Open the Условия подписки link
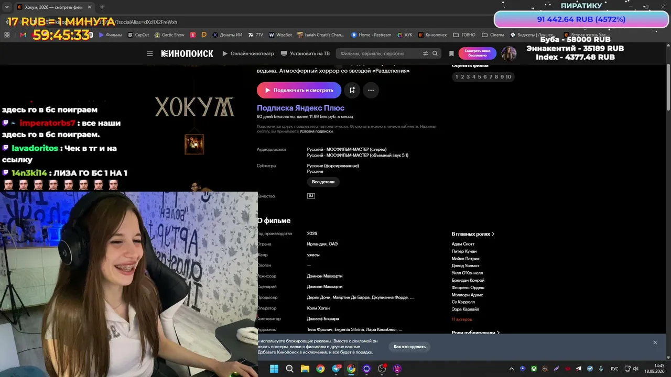The width and height of the screenshot is (671, 377). 316,131
